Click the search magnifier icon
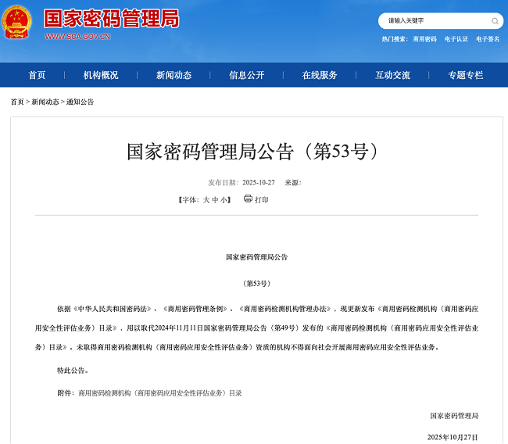Image resolution: width=508 pixels, height=444 pixels. [495, 21]
